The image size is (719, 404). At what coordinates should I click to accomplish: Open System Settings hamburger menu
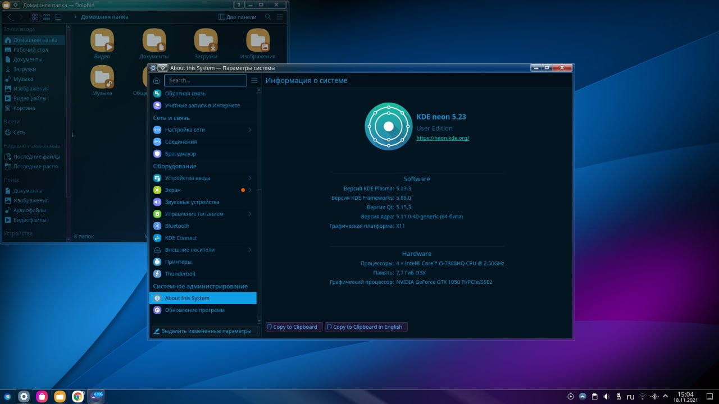[x=254, y=81]
